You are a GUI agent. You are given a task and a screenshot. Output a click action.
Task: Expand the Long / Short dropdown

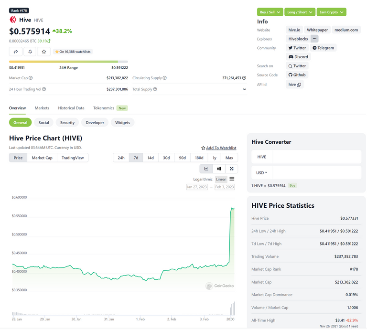coord(300,12)
